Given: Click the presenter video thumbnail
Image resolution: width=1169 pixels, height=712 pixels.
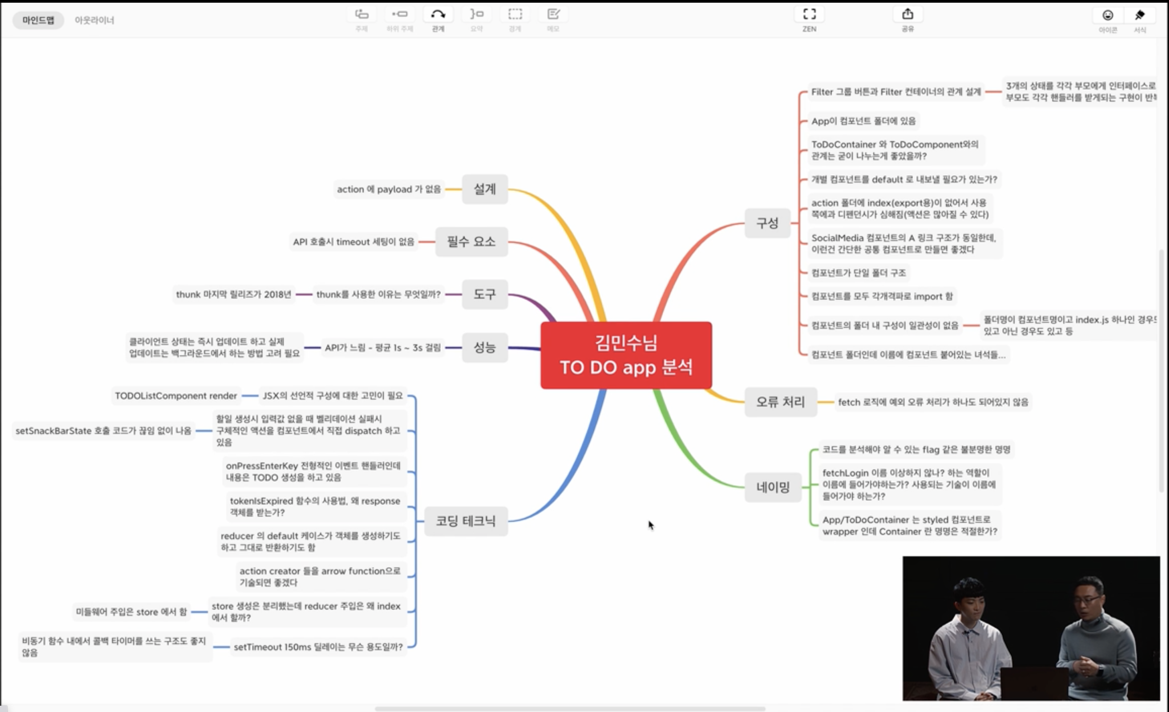Looking at the screenshot, I should tap(1031, 628).
